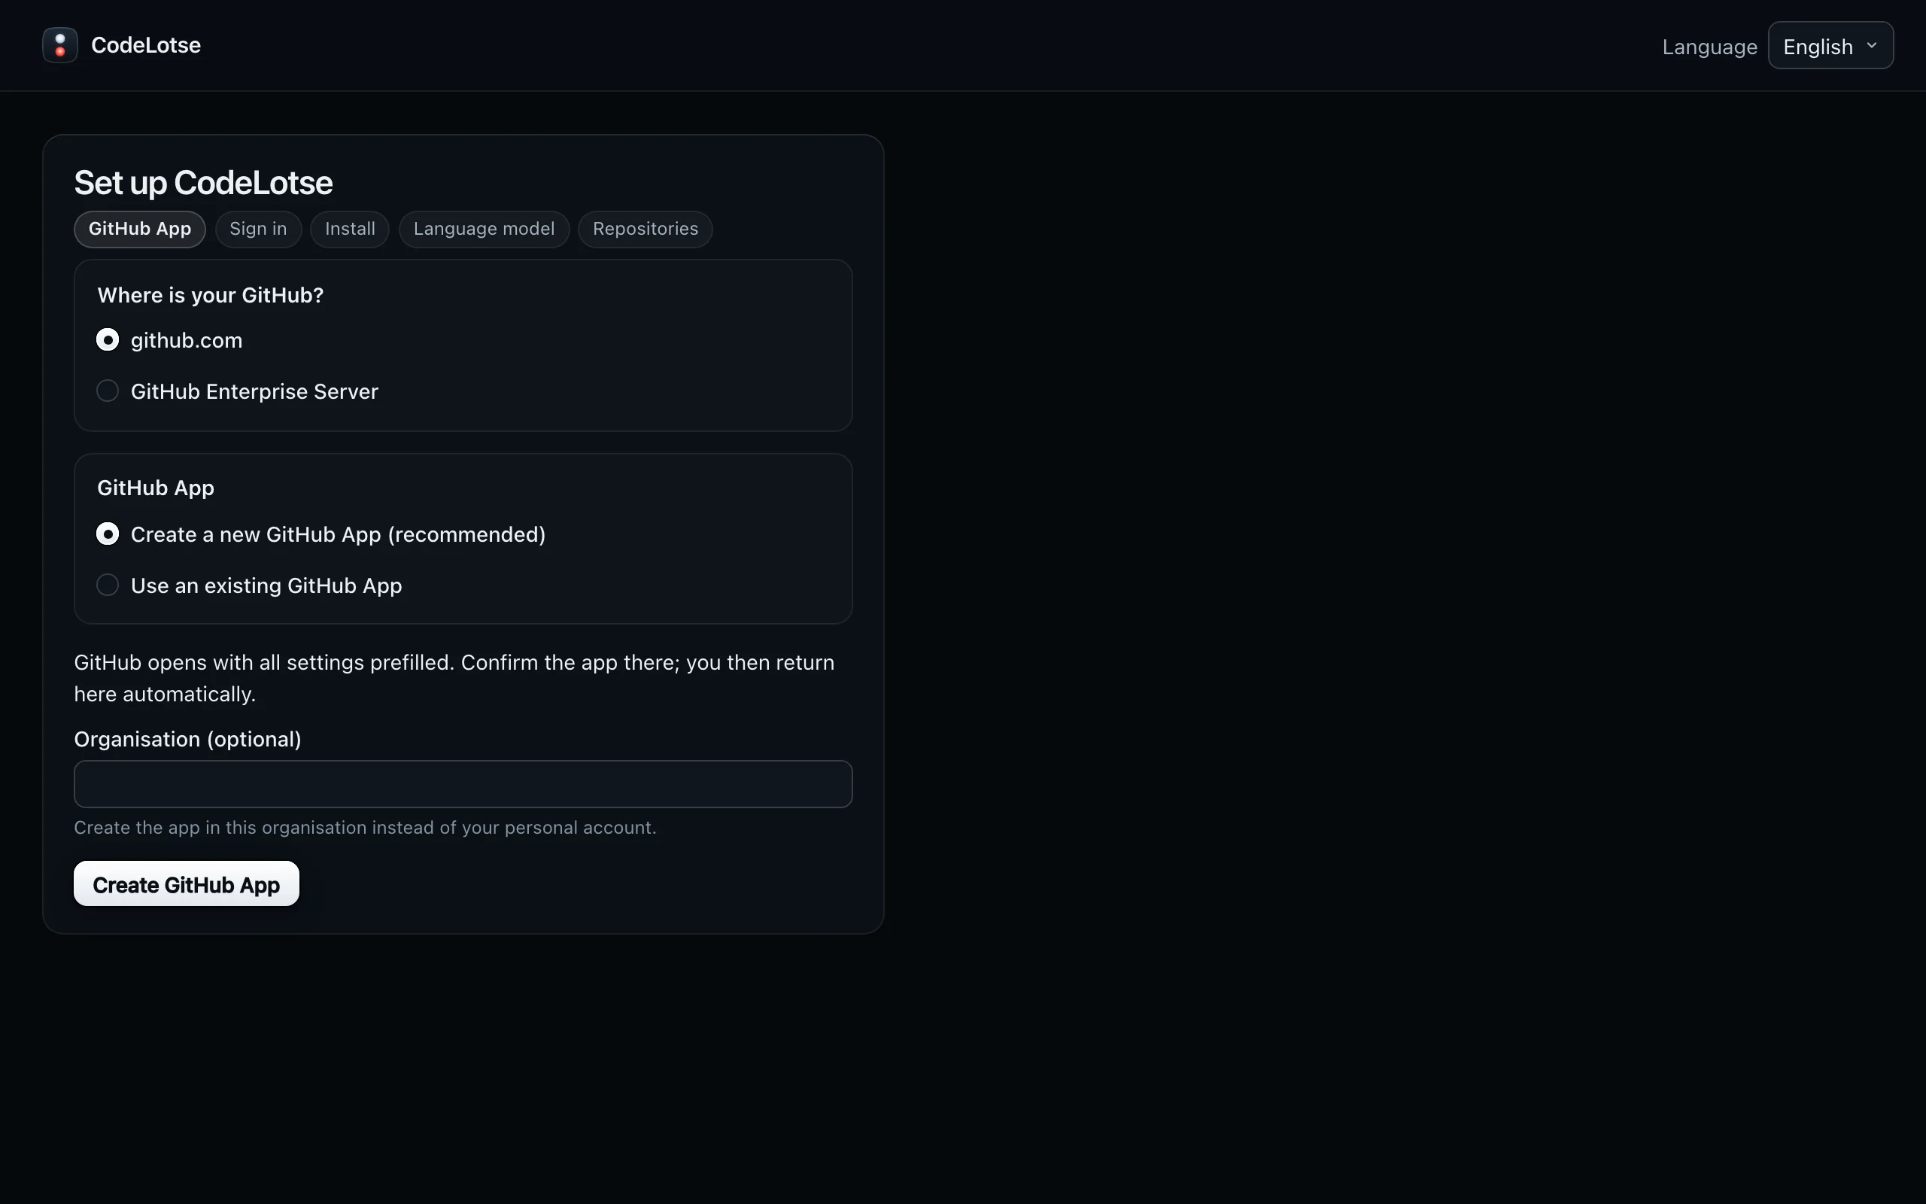Click the 'GitHub opens with all settings prefilled' text
This screenshot has width=1926, height=1204.
tap(454, 679)
